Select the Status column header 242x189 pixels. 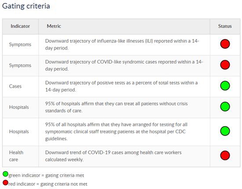[225, 26]
